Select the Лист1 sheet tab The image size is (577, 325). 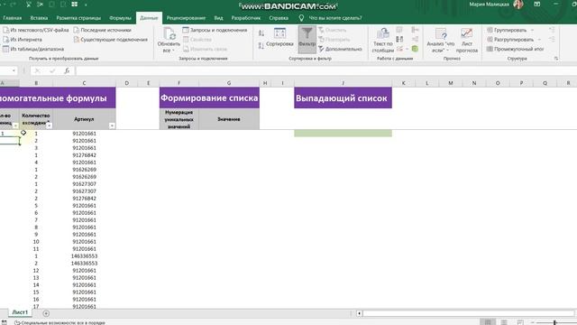click(x=20, y=312)
